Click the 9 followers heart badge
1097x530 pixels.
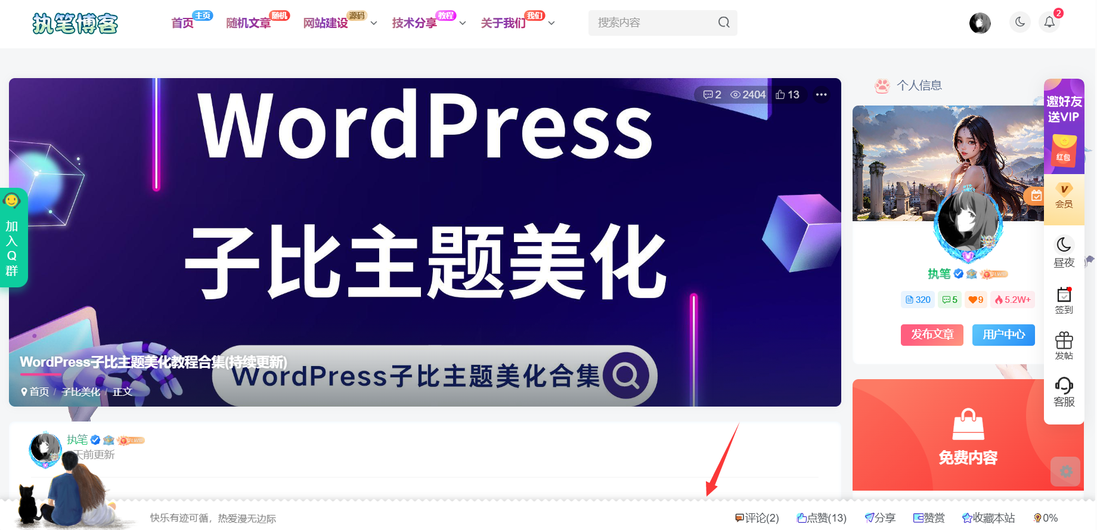[x=976, y=299]
